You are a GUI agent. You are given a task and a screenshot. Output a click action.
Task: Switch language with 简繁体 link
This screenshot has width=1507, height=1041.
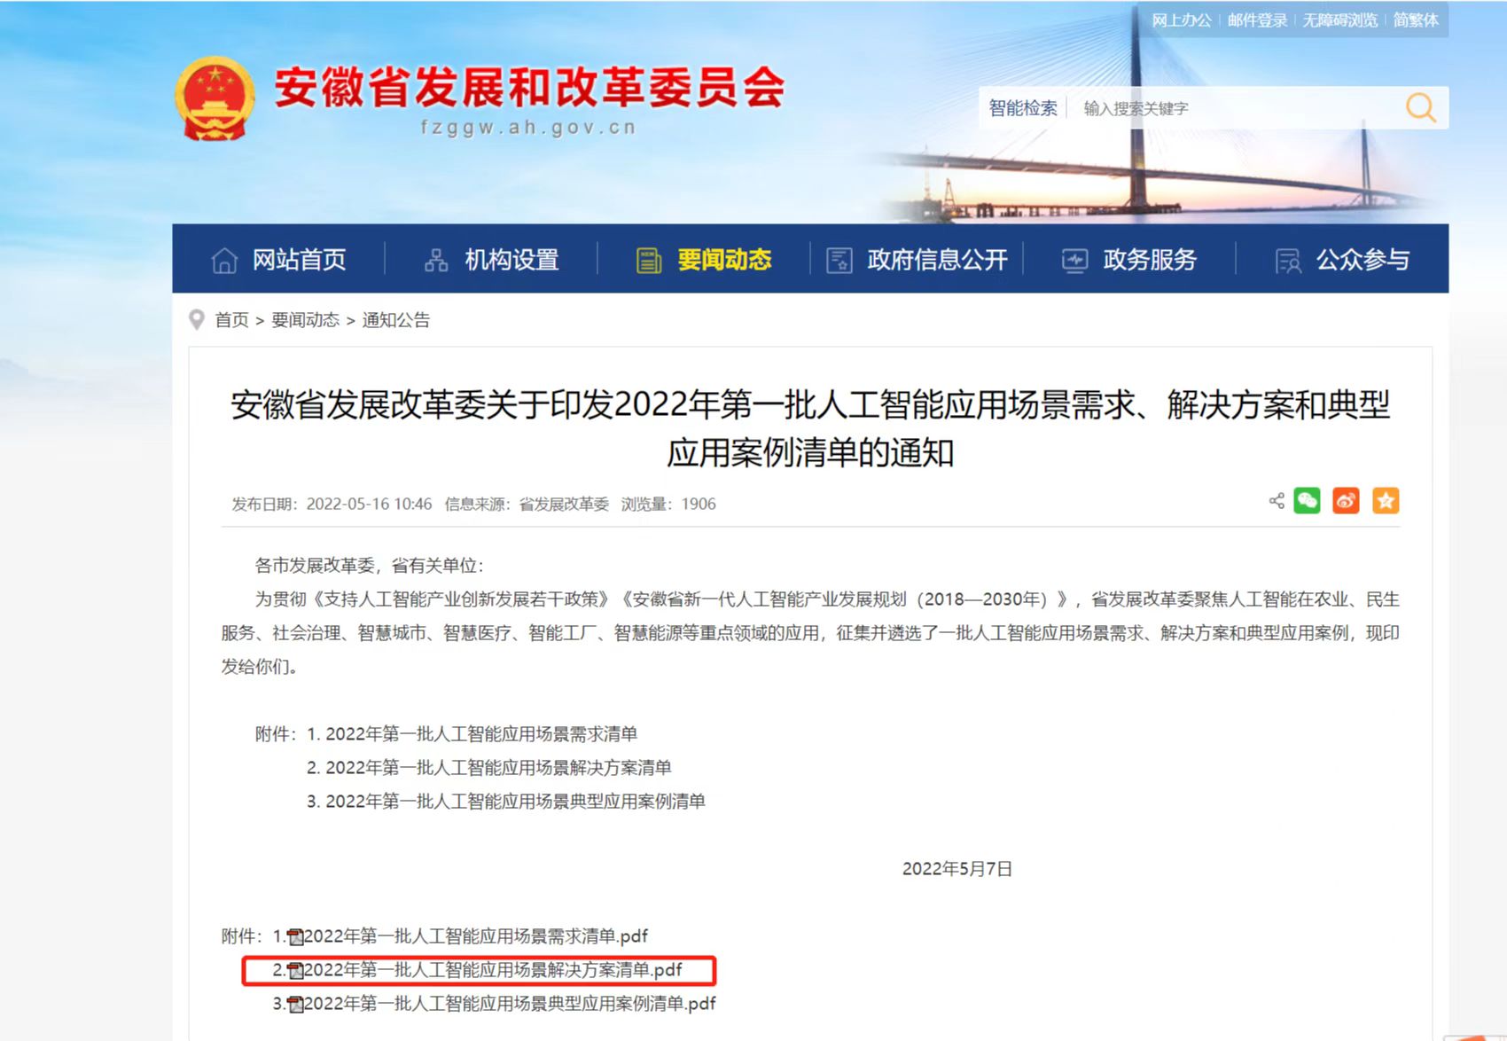(1415, 20)
